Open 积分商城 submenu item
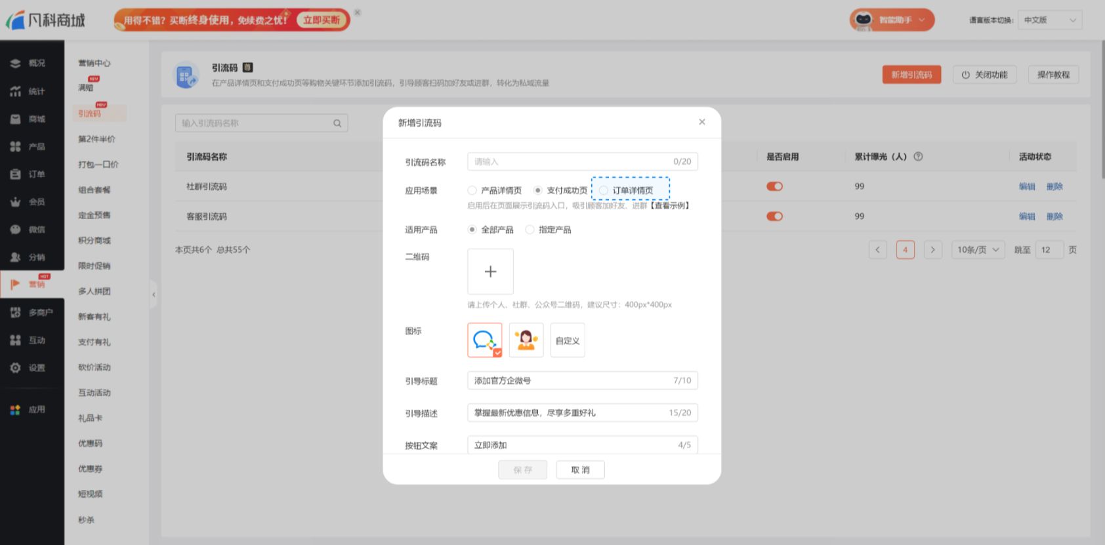 tap(94, 241)
